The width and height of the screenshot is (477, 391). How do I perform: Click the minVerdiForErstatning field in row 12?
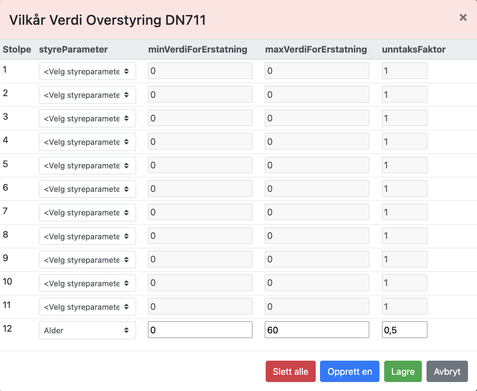(200, 330)
